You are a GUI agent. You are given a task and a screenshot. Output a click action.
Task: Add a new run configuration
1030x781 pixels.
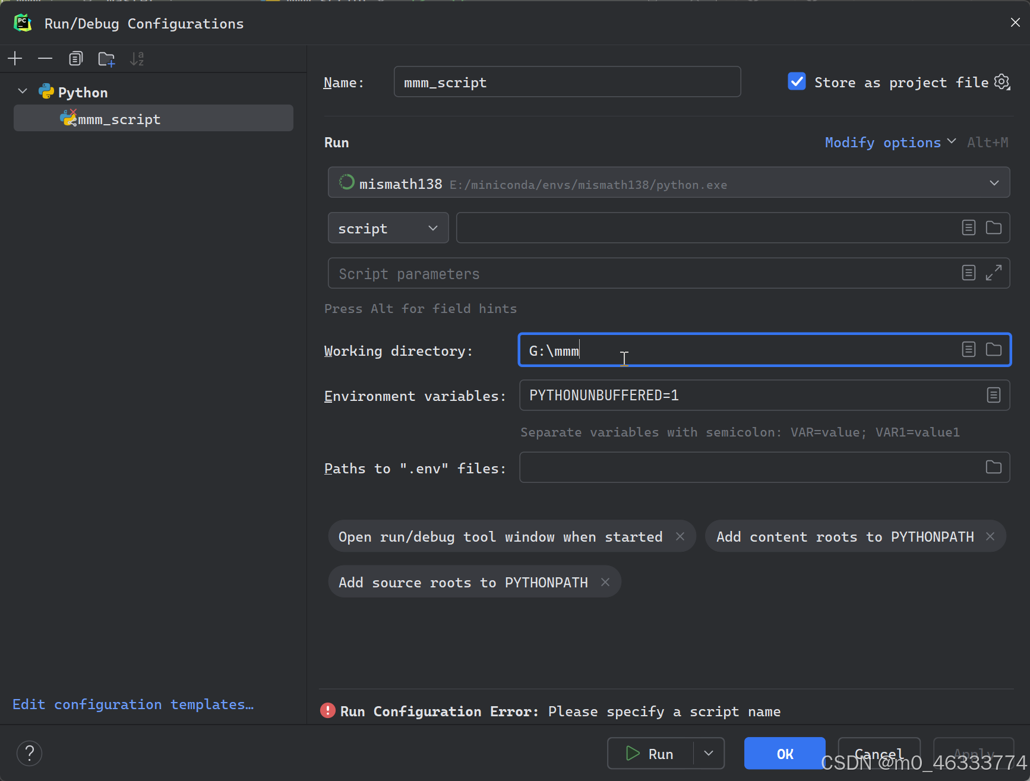coord(15,58)
